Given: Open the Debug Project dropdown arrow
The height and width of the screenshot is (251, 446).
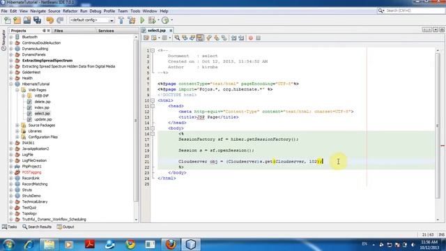Looking at the screenshot, I should click(158, 20).
